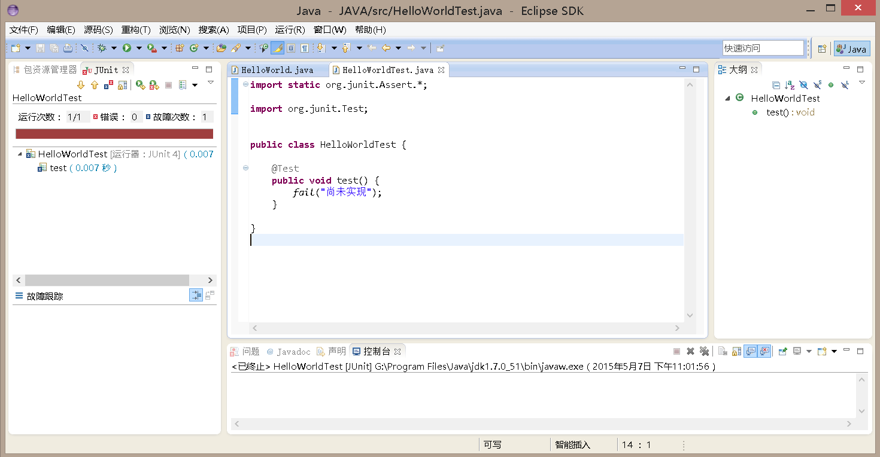Image resolution: width=880 pixels, height=457 pixels.
Task: Click JUnit Test Run History icon
Action: pos(183,85)
